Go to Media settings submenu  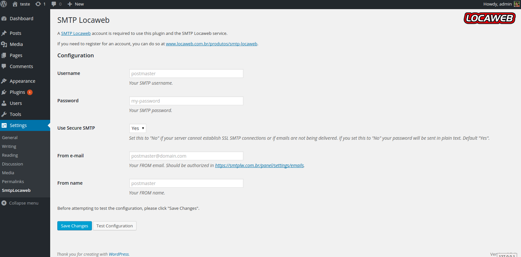coord(8,173)
